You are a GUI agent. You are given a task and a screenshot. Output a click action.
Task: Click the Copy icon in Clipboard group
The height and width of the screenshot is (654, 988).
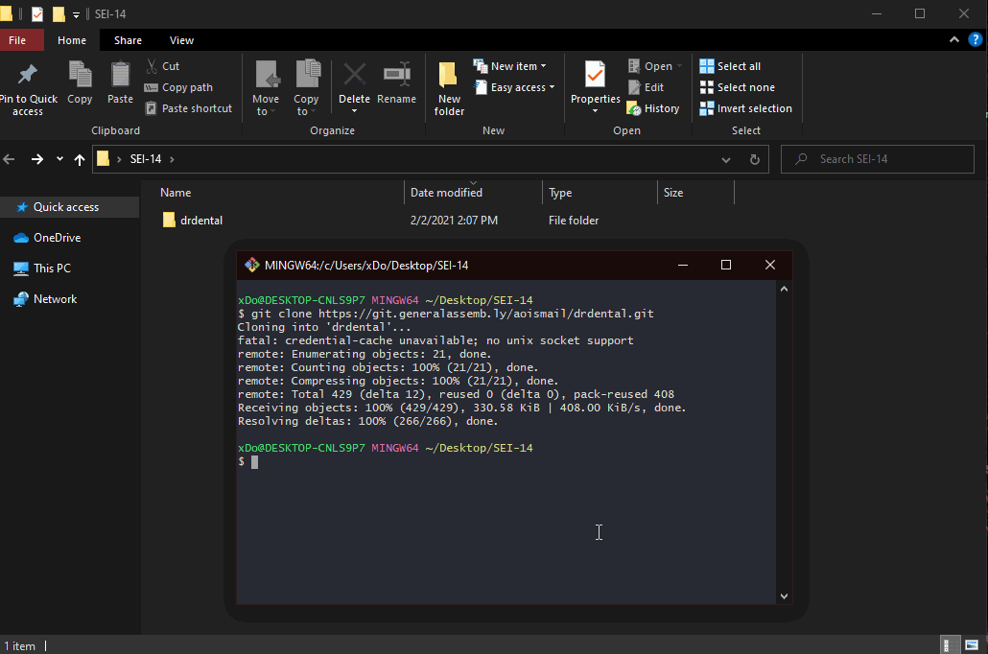(80, 76)
